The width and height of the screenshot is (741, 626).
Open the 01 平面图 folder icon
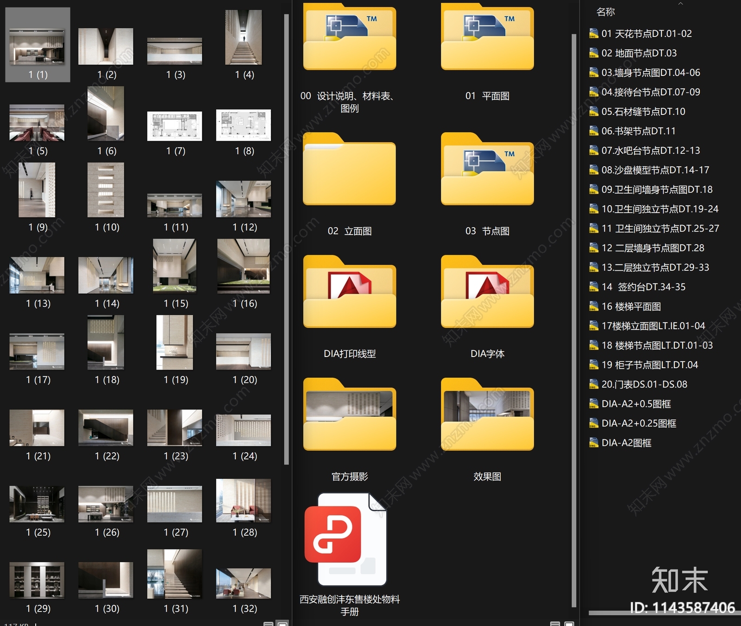[x=487, y=37]
